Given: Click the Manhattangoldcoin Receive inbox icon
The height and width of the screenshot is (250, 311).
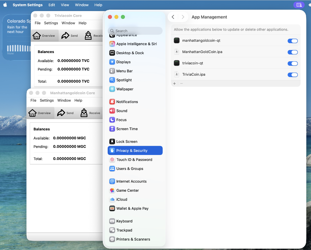Looking at the screenshot, I should coord(84,113).
